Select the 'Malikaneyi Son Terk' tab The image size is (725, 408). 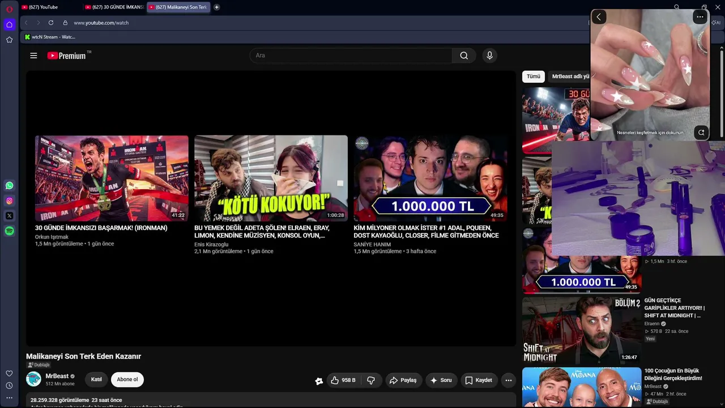(178, 7)
